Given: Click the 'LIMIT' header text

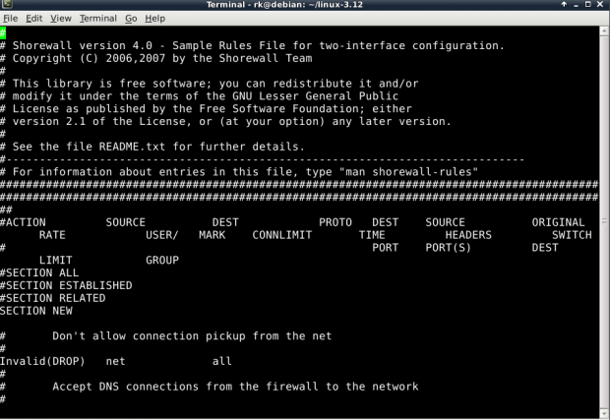Looking at the screenshot, I should coord(56,261).
